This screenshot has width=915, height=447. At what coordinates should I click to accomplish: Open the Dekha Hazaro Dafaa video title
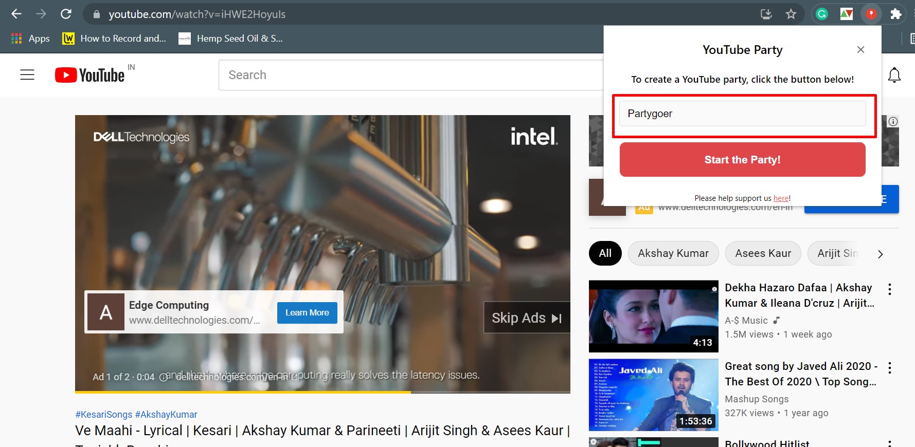pyautogui.click(x=800, y=295)
